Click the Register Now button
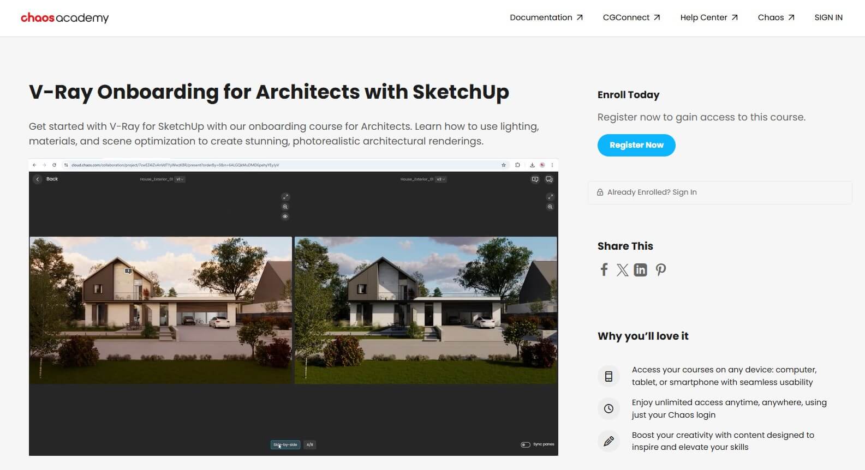The width and height of the screenshot is (865, 470). [636, 145]
